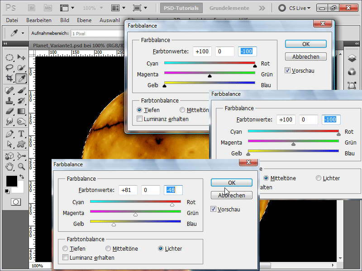Open the Auswahl menu
The width and height of the screenshot is (362, 271).
click(110, 20)
